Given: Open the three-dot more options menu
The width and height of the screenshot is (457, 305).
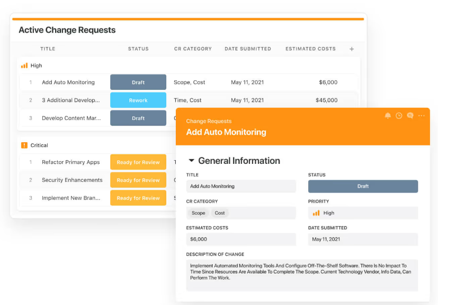Looking at the screenshot, I should point(422,116).
